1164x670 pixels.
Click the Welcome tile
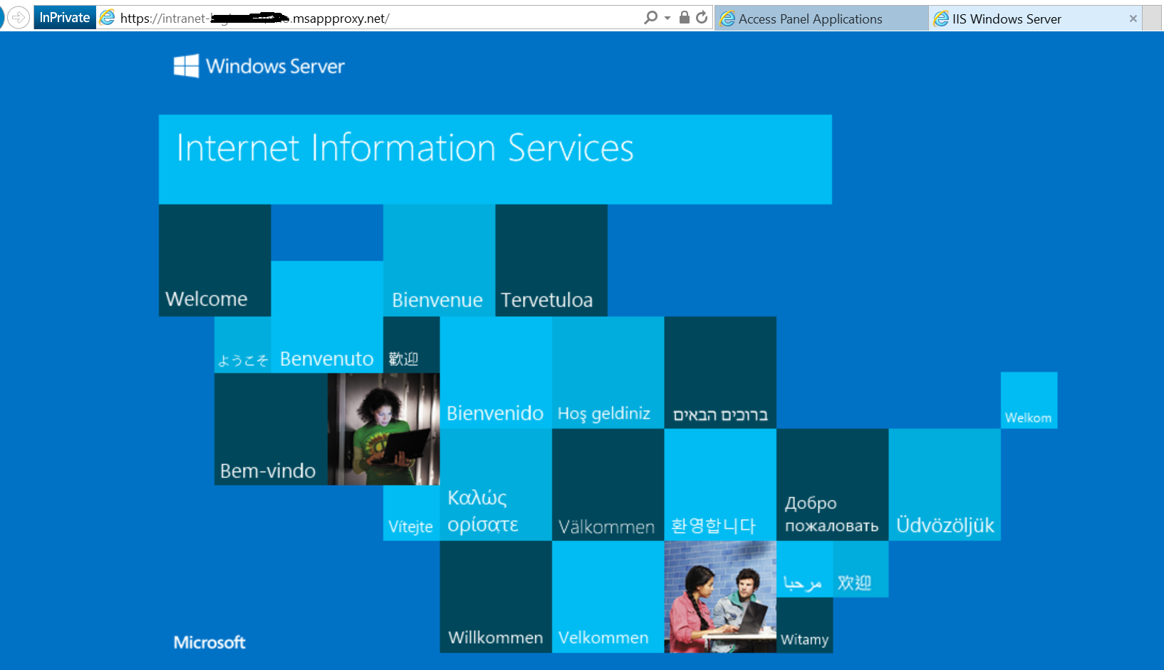[x=214, y=261]
